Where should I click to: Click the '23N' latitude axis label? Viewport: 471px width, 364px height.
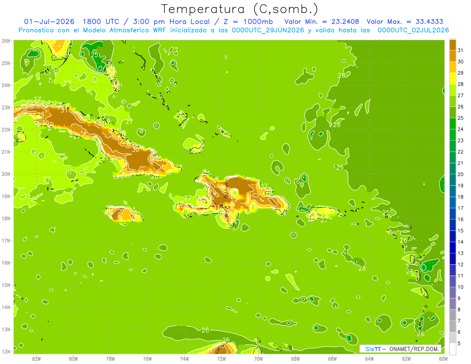tap(6, 107)
